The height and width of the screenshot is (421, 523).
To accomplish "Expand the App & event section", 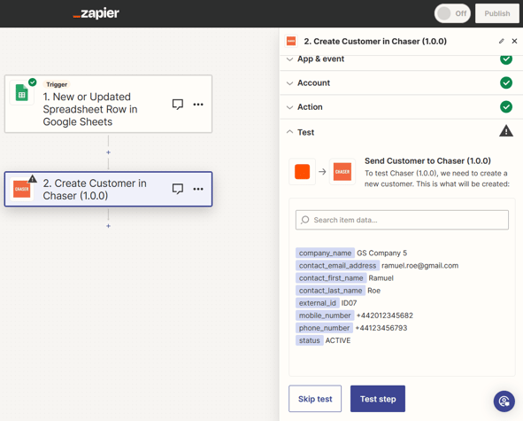I will [x=401, y=59].
